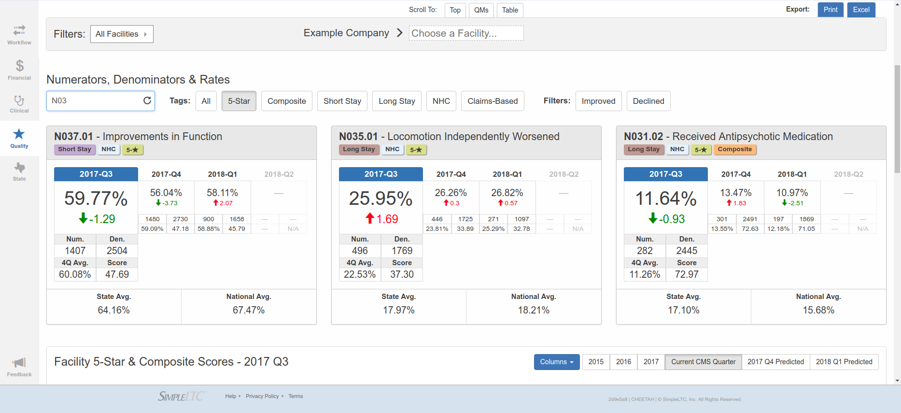This screenshot has height=413, width=901.
Task: Export the report to Excel
Action: click(x=861, y=10)
